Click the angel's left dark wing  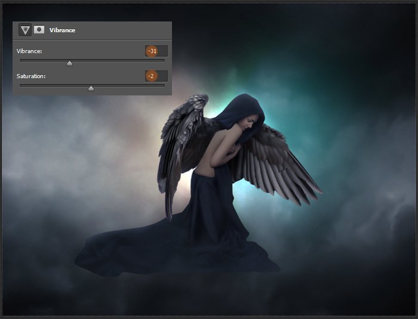tap(179, 143)
